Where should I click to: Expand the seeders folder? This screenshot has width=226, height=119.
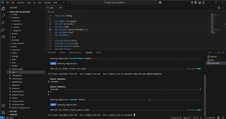[x=26, y=27]
